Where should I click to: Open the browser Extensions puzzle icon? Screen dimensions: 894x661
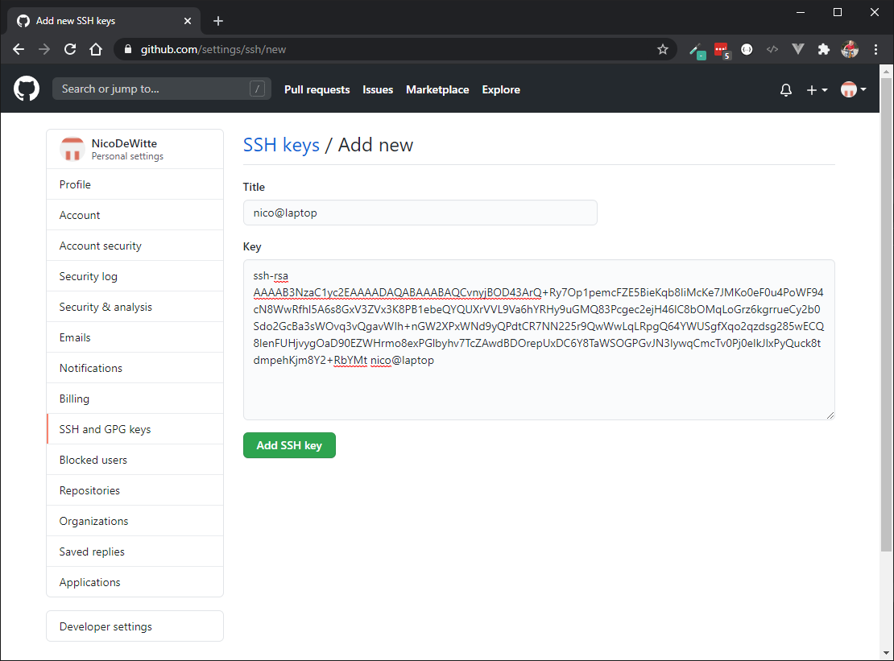click(x=823, y=50)
